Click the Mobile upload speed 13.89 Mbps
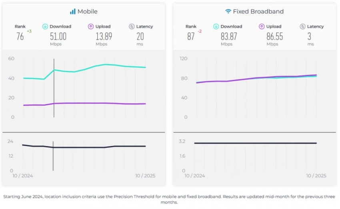Viewport: 340px width, 209px height. (x=104, y=37)
